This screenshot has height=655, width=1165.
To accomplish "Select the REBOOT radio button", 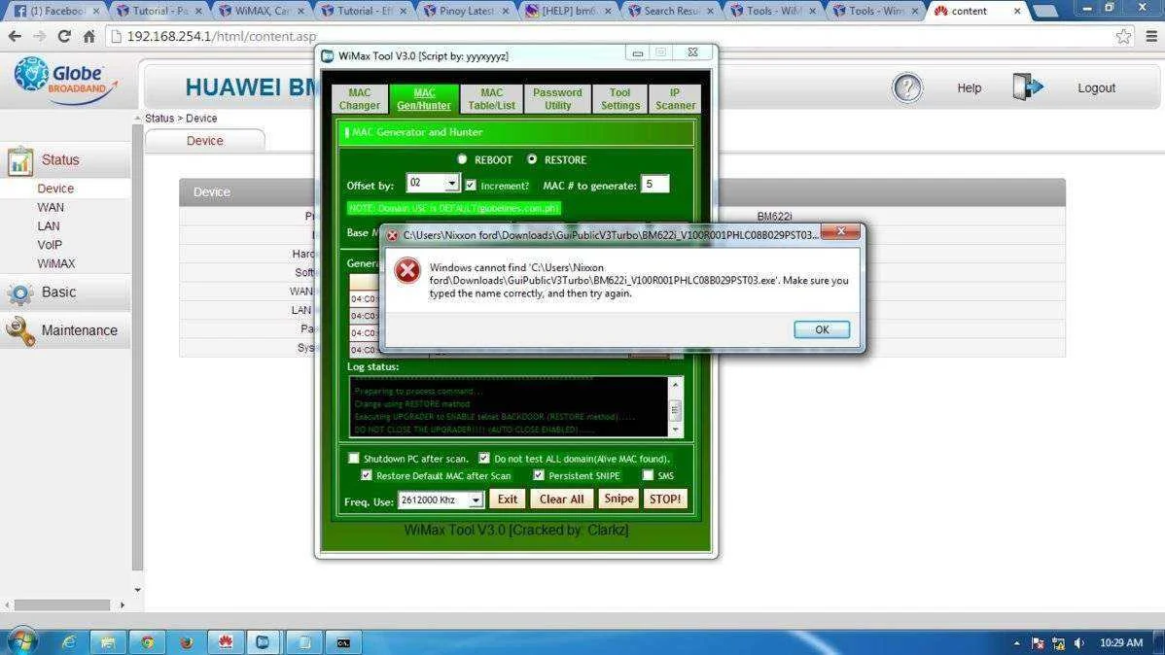I will pos(462,159).
